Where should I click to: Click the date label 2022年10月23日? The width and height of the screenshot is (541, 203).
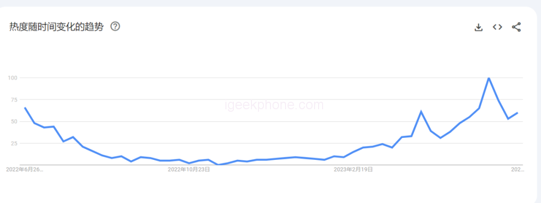point(189,169)
